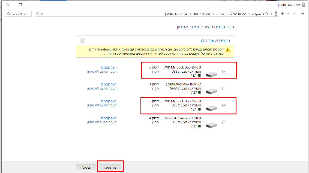Check the ST8000AS0002 Disk 1 checkbox
Viewport: 309px width, 173px height.
tap(224, 89)
